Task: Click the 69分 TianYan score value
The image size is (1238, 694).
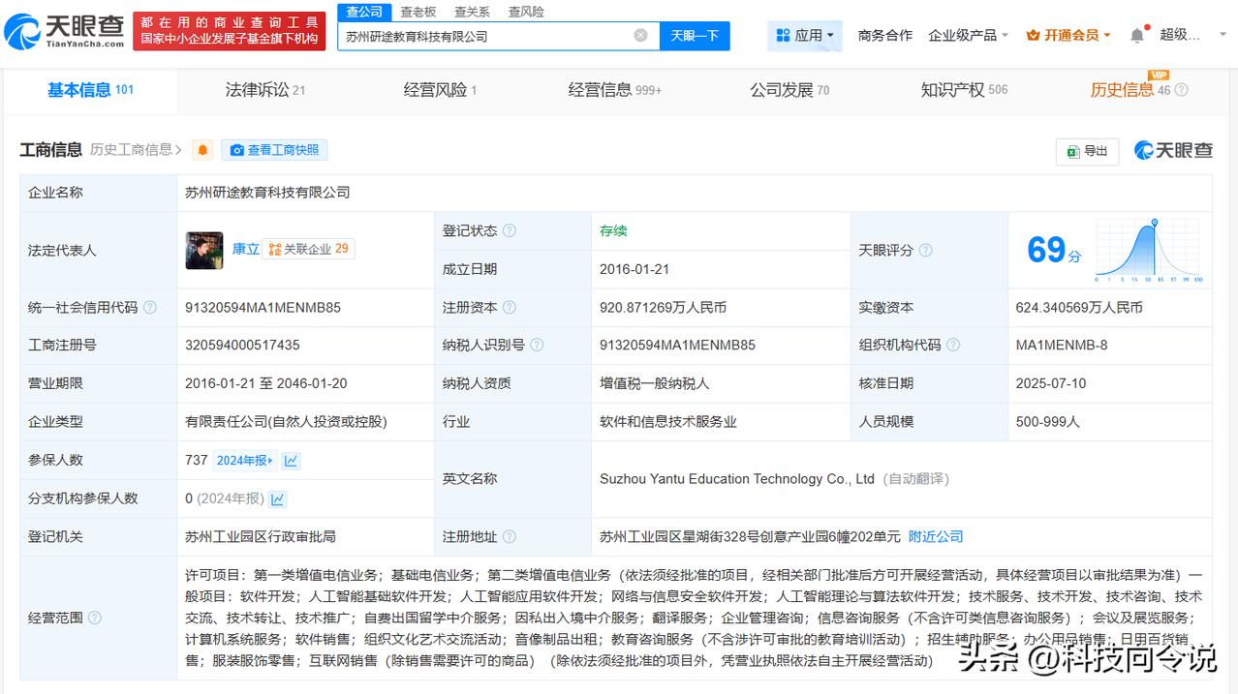Action: click(x=1054, y=250)
